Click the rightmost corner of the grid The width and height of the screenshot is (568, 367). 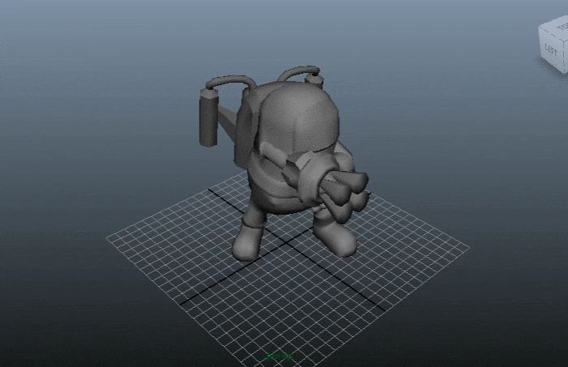[468, 248]
